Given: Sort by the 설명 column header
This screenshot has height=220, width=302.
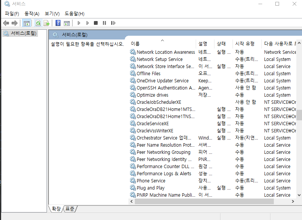Looking at the screenshot, I should [205, 44].
